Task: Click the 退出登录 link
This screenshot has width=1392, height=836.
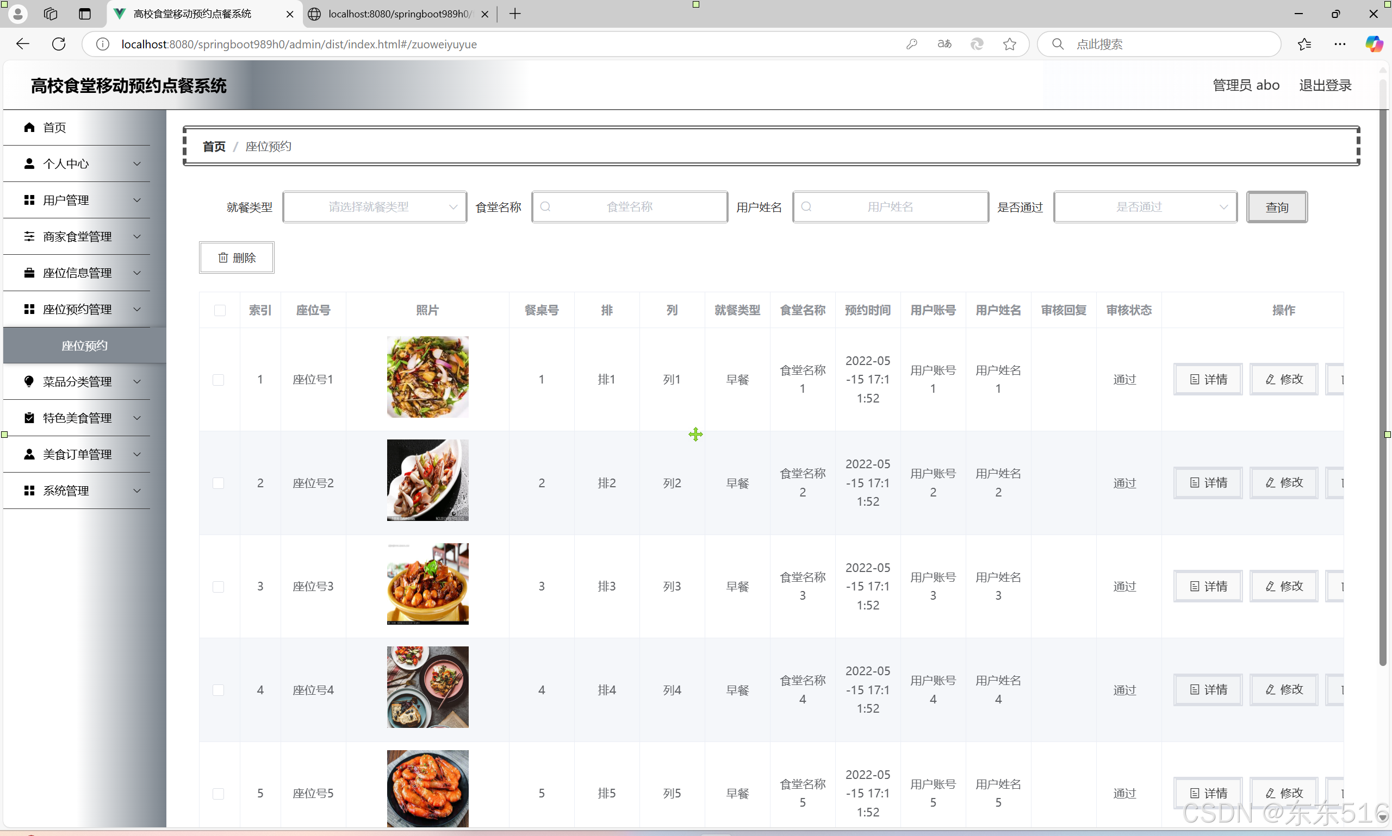Action: [1325, 85]
